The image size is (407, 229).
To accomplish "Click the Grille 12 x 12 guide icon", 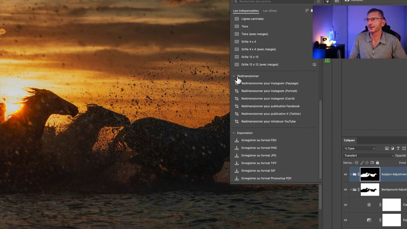I will (x=237, y=57).
